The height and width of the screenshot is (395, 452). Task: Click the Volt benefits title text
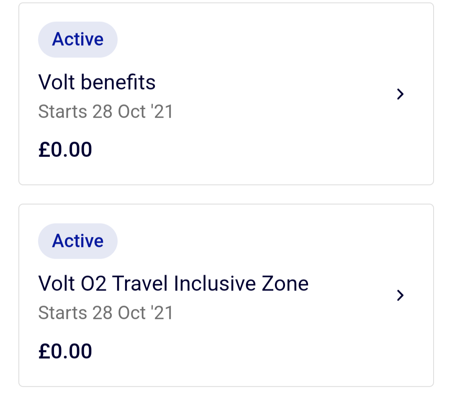(x=97, y=82)
